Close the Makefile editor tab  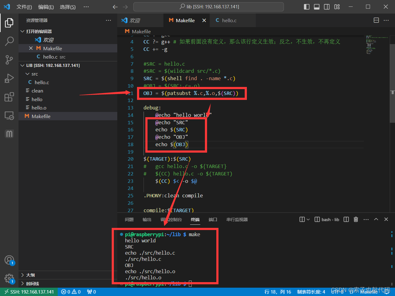click(204, 20)
